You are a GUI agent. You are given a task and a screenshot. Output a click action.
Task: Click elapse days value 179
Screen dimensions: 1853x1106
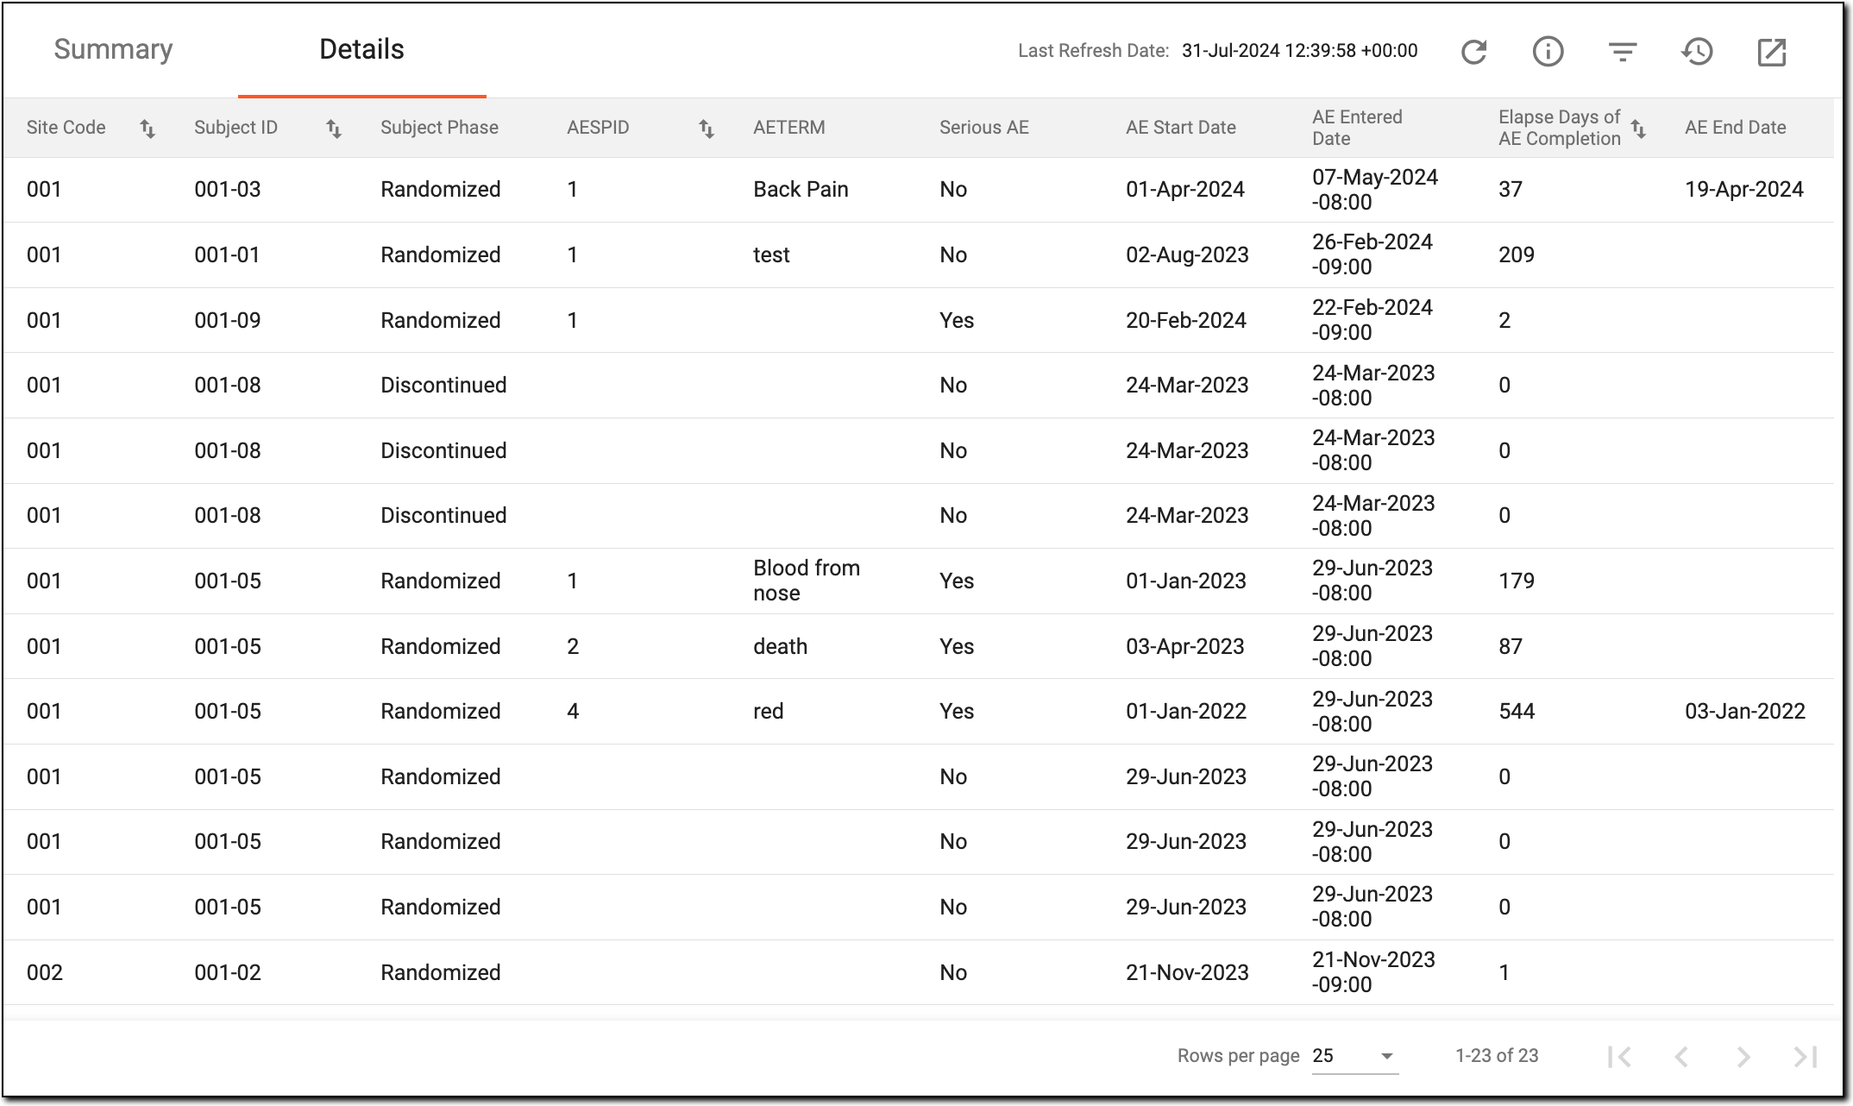[x=1516, y=581]
